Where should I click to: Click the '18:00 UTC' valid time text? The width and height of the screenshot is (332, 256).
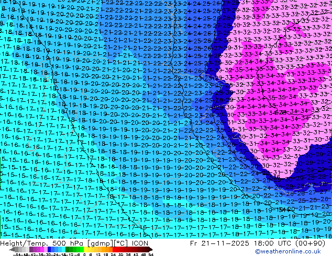(x=272, y=243)
